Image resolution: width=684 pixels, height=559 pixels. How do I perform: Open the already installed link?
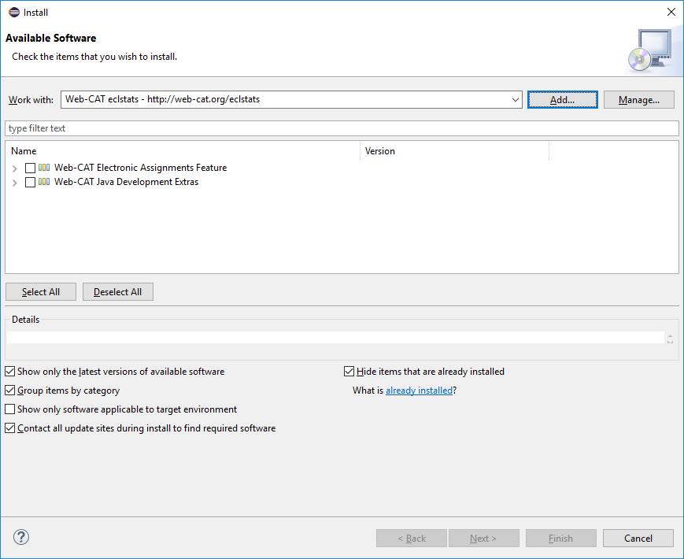pos(419,390)
